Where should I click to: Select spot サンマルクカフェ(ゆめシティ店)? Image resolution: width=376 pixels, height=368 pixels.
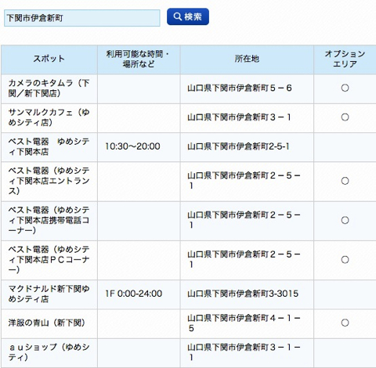49,117
